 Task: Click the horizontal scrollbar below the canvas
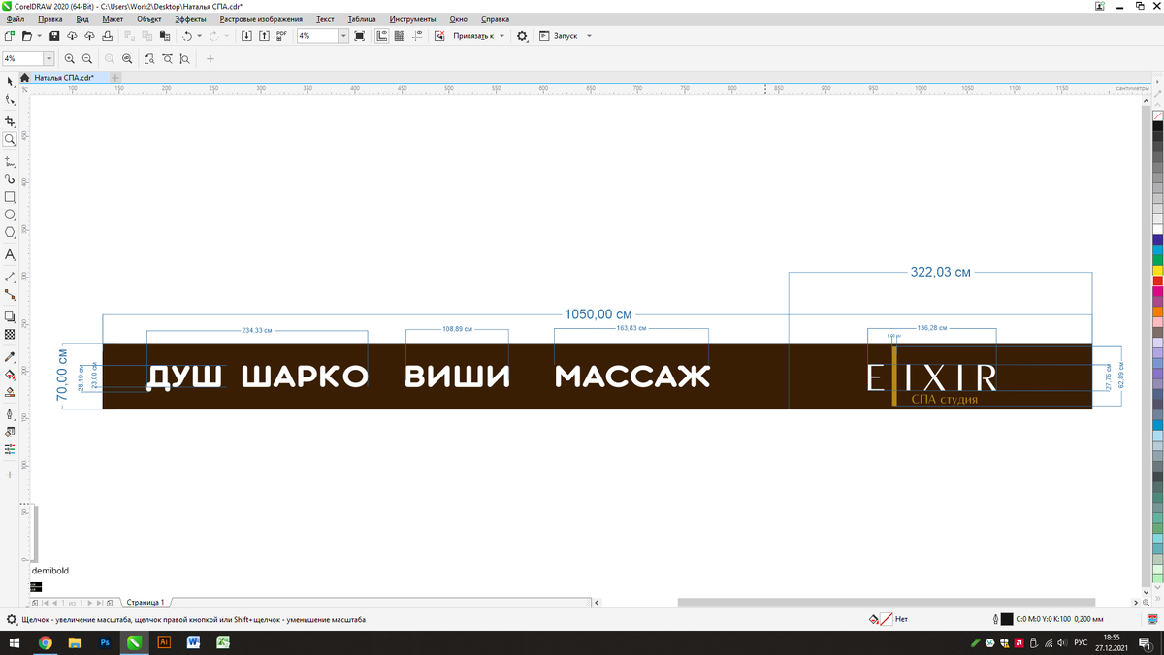click(886, 603)
